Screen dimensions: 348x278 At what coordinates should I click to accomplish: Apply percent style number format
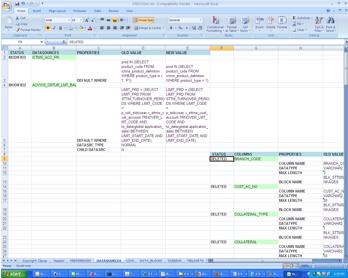pyautogui.click(x=180, y=28)
